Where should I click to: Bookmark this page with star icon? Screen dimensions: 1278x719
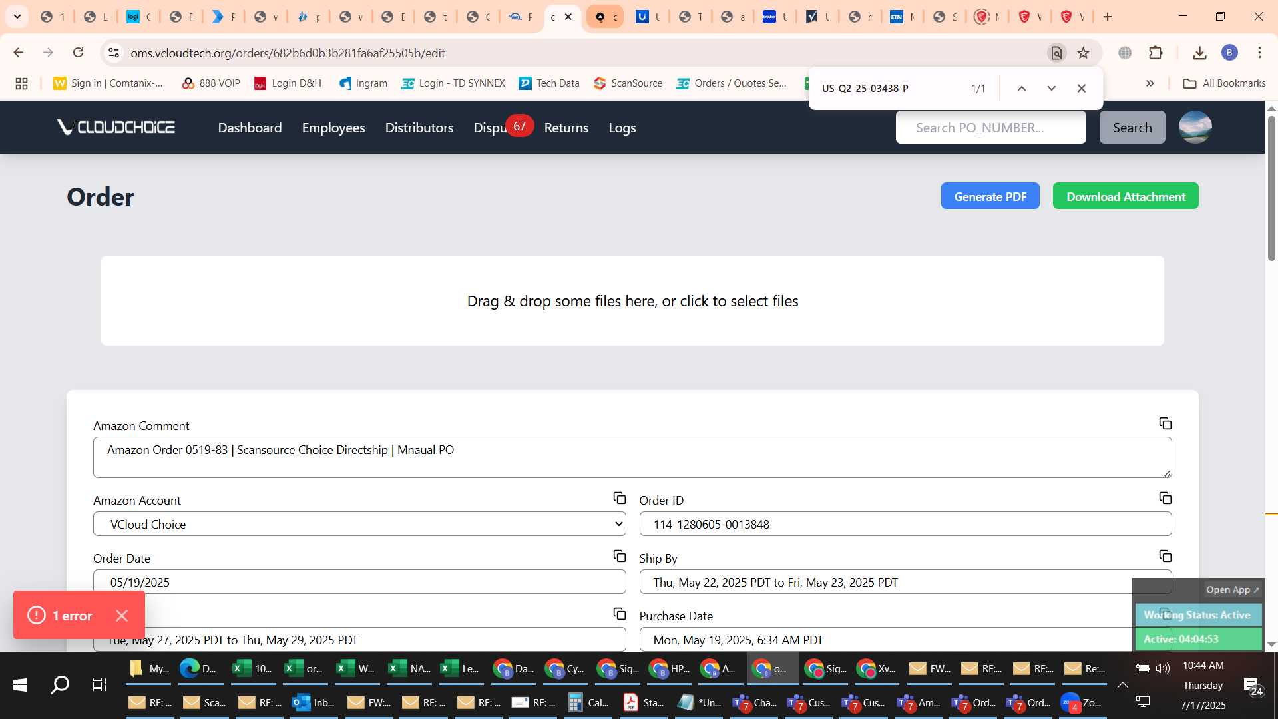pyautogui.click(x=1084, y=53)
